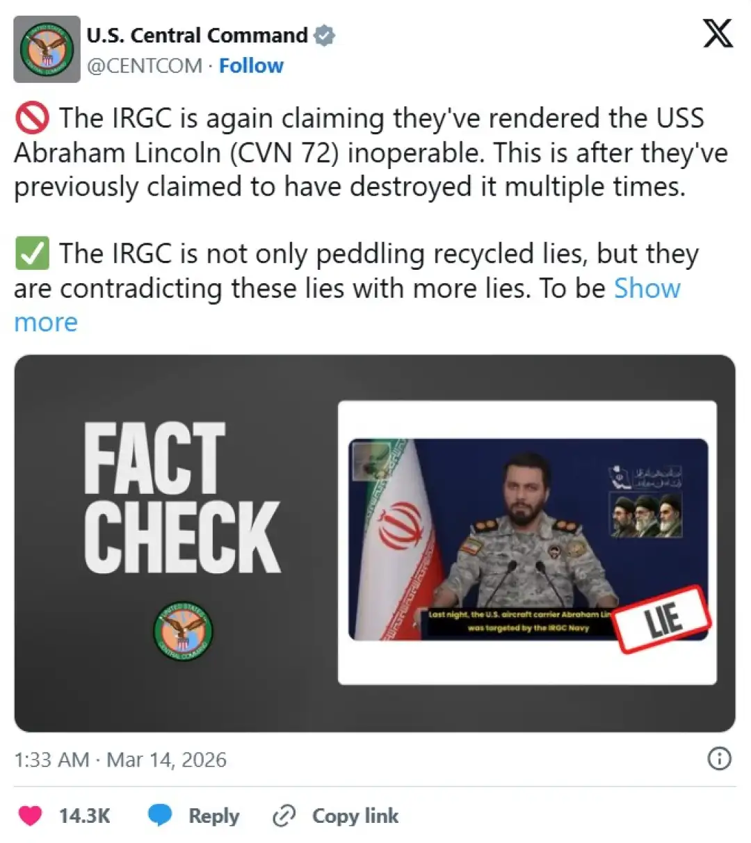Open the 1:33 AM Mar 14, 2026 timestamp
The image size is (751, 843).
pyautogui.click(x=120, y=759)
